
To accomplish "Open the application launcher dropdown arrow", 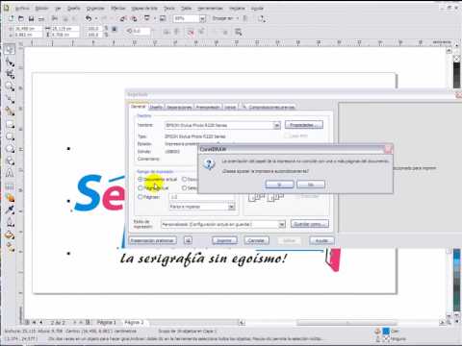I will pos(155,18).
